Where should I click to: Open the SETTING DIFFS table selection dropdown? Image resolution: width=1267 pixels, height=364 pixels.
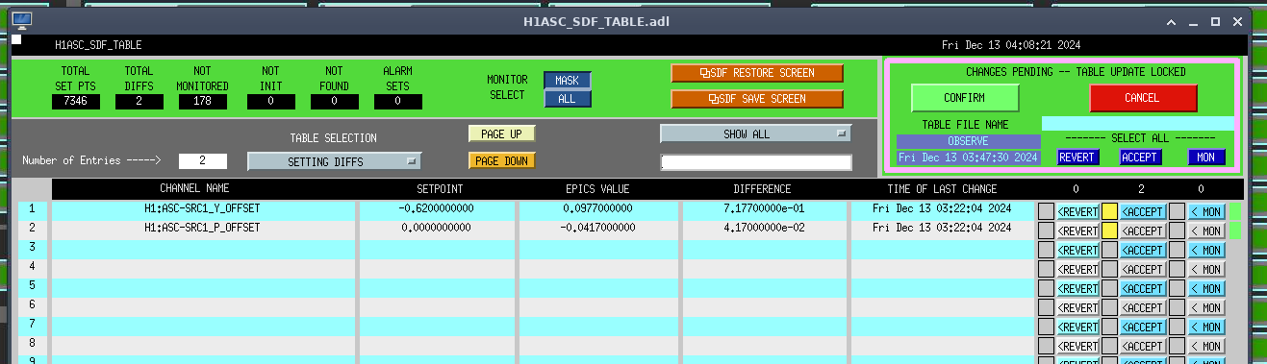[x=335, y=161]
